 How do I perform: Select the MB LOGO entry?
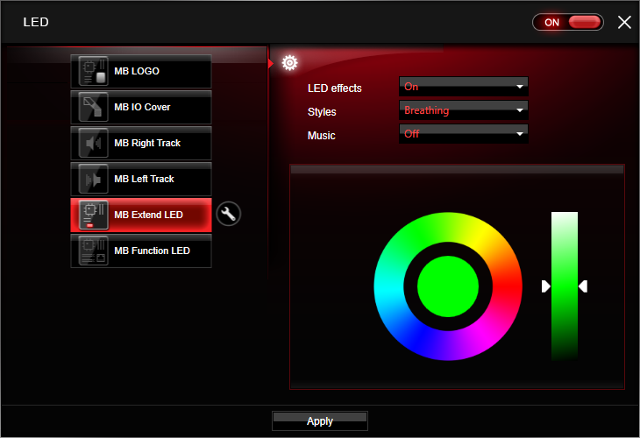click(141, 71)
